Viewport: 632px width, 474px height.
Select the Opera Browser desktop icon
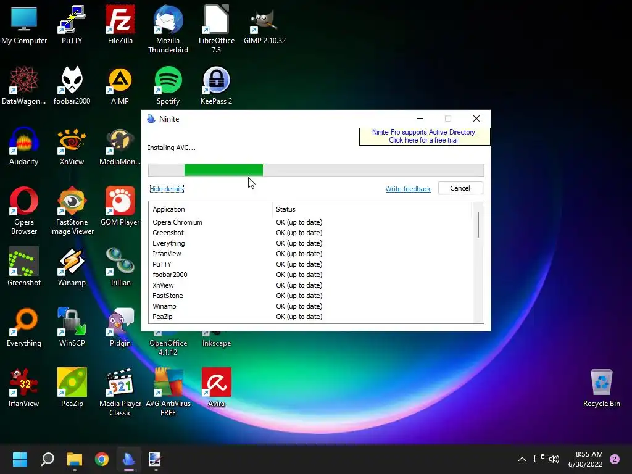pyautogui.click(x=24, y=211)
